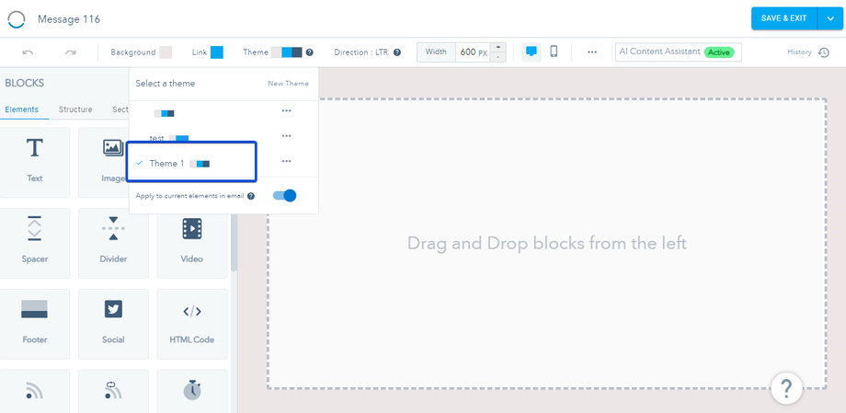The image size is (846, 413).
Task: Click the SAVE & EXIT button
Action: [784, 18]
